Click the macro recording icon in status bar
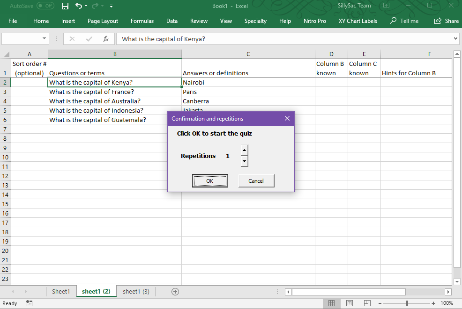The height and width of the screenshot is (309, 462). click(29, 303)
